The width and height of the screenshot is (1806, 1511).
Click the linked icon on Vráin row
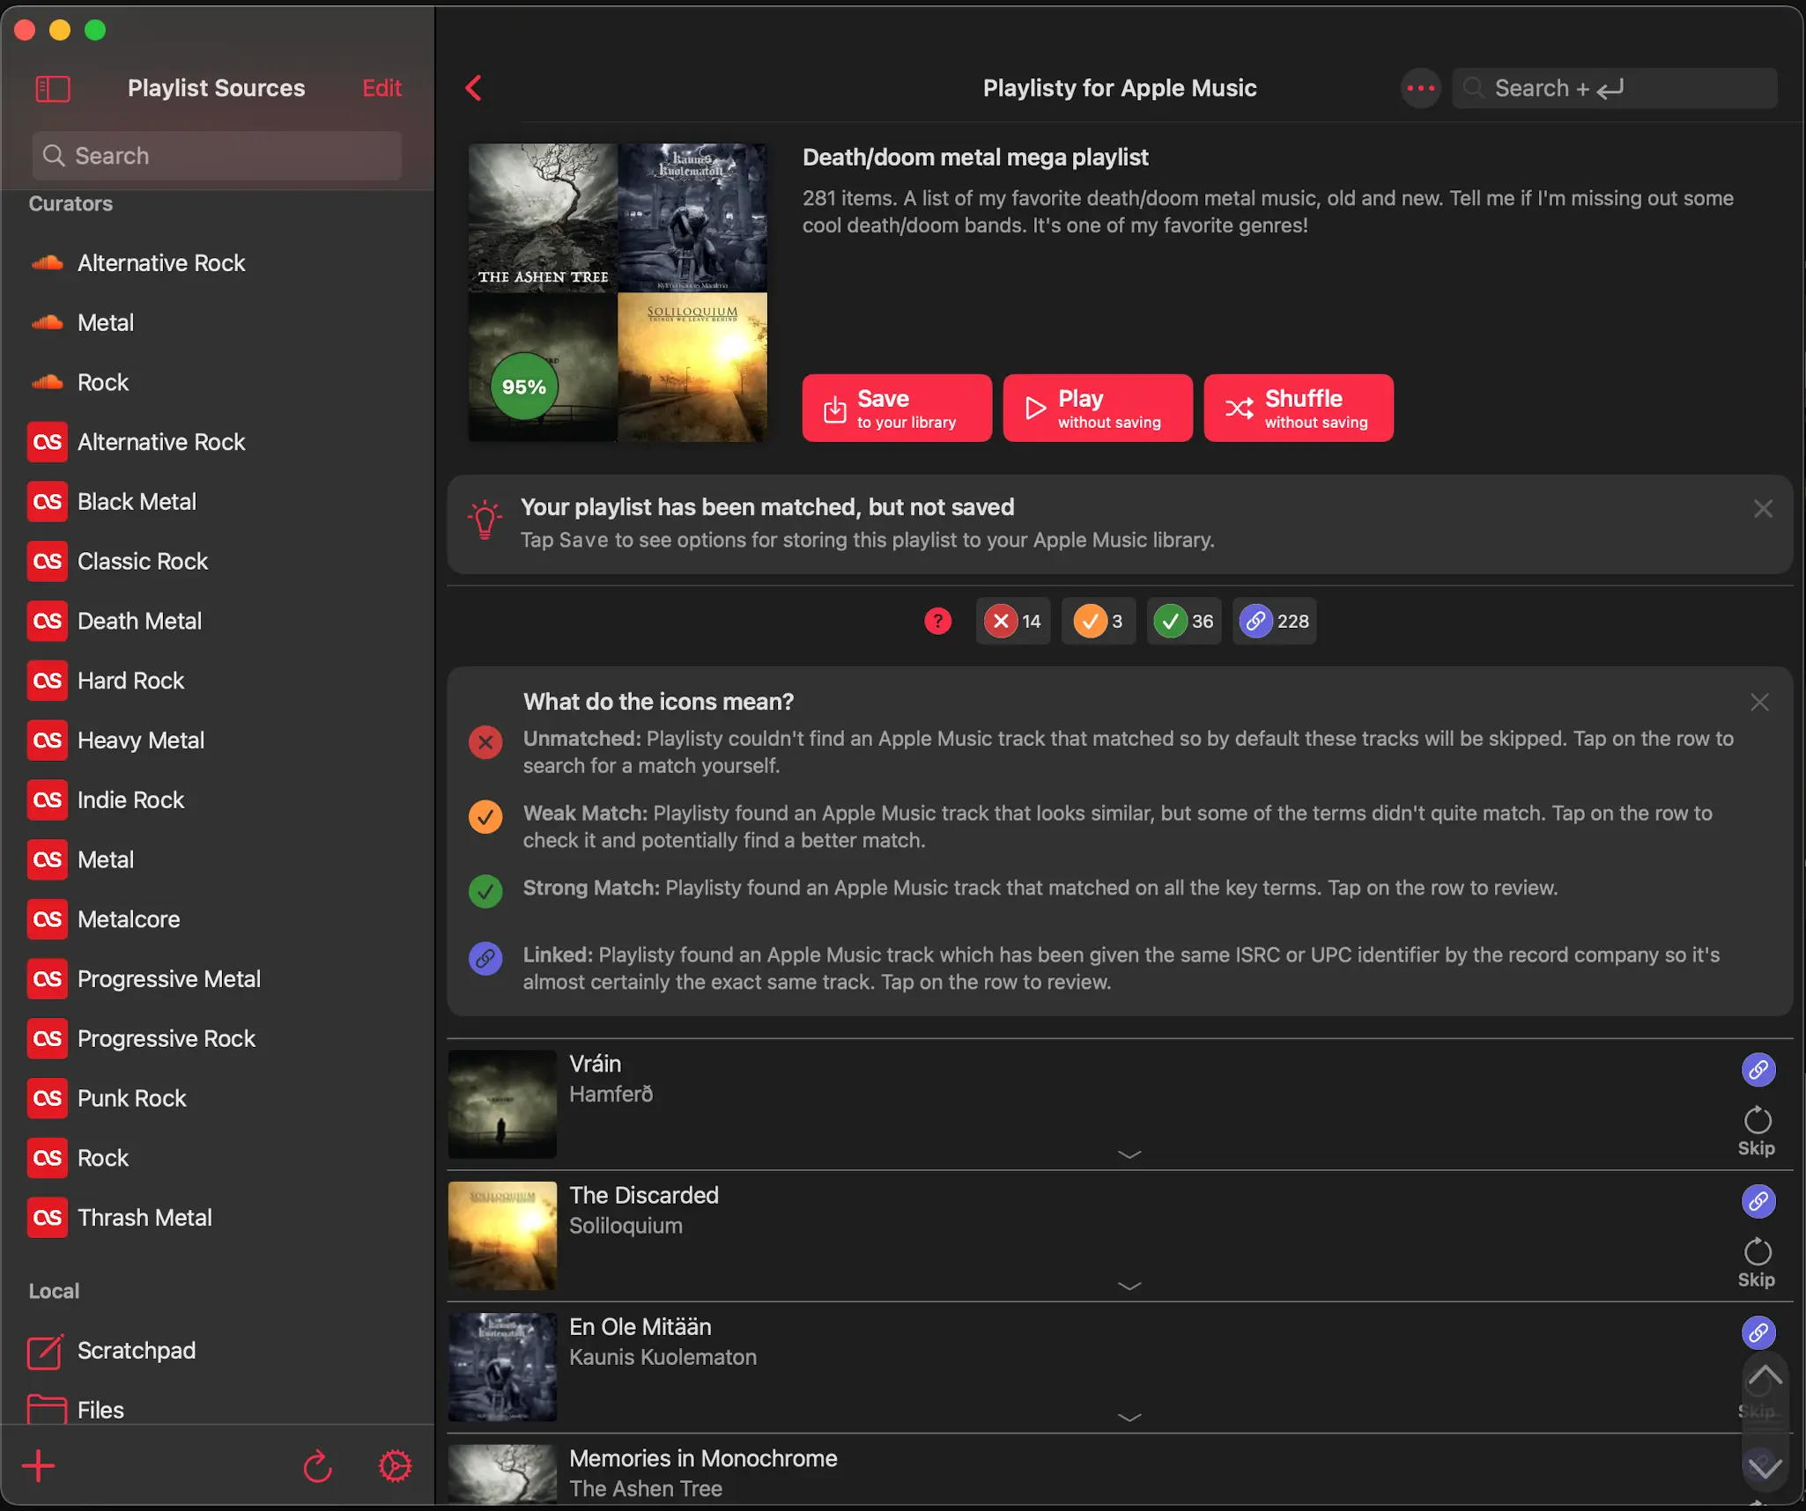[x=1758, y=1070]
